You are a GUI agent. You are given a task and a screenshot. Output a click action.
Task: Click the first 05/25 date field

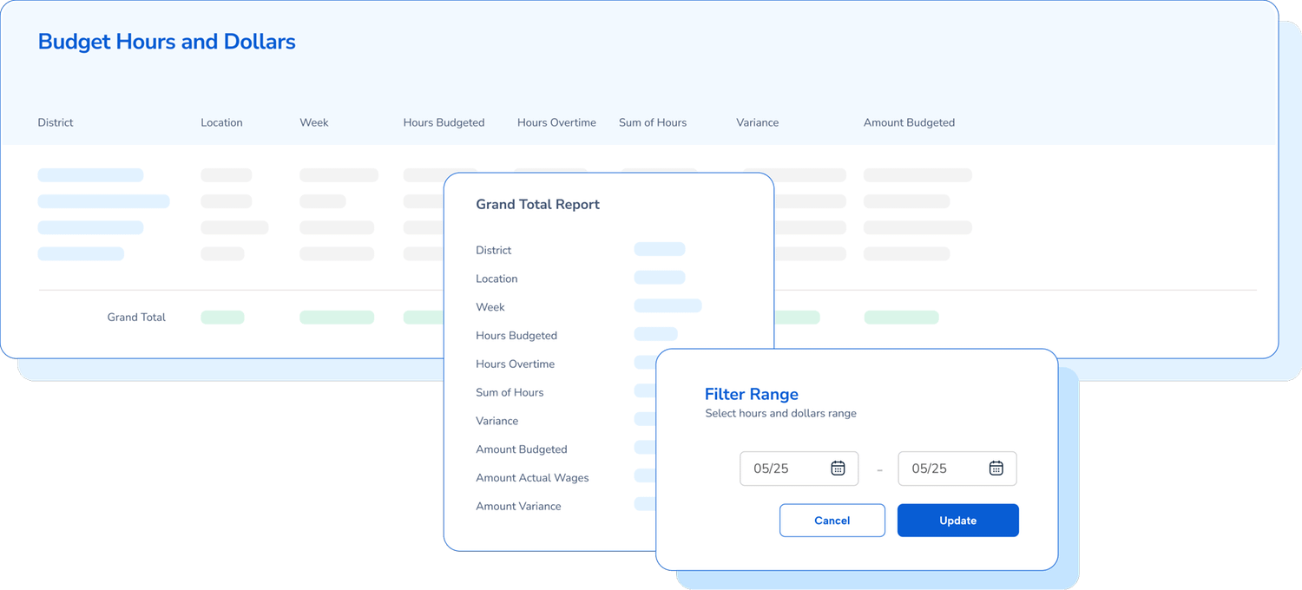[x=781, y=469]
